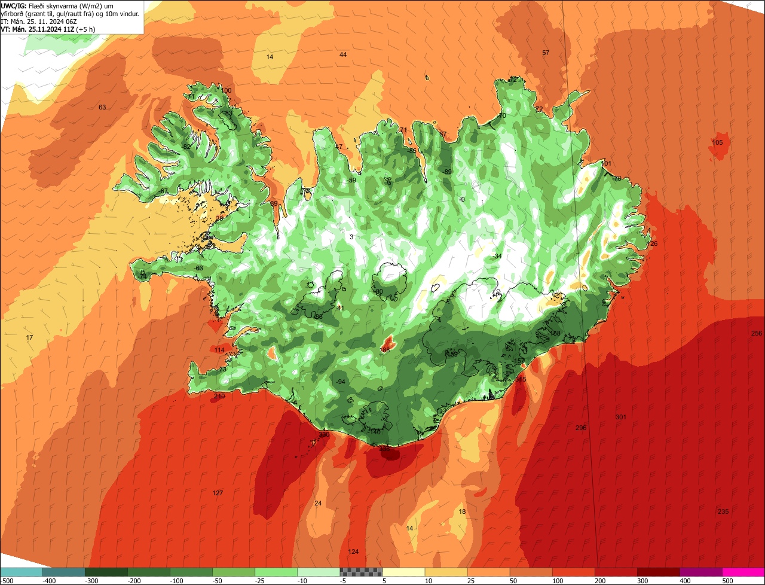Pick the dark red 300 to 400 legend swatch
Screen dimensions: 765x585
(x=658, y=572)
